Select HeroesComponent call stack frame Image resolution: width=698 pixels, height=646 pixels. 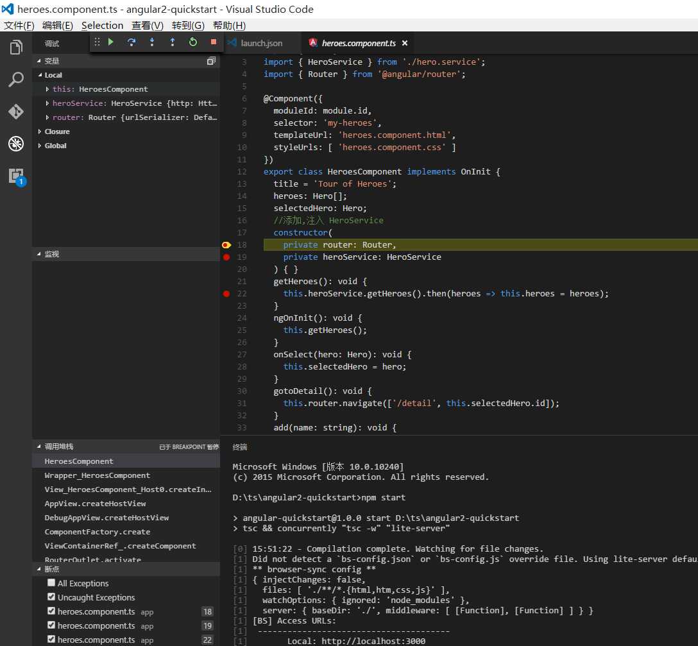[x=126, y=461]
